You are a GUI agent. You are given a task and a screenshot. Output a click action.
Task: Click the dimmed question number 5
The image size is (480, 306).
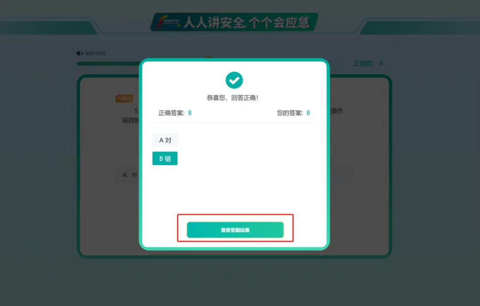[136, 111]
